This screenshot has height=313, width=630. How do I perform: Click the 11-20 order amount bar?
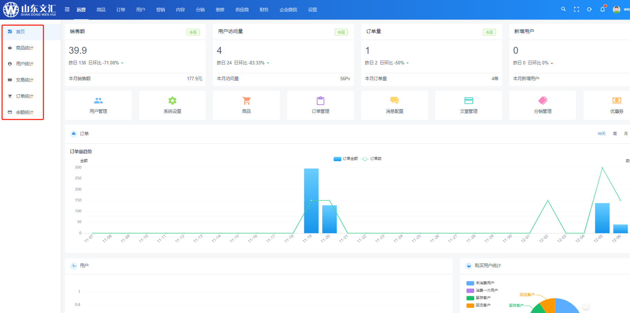tap(329, 219)
